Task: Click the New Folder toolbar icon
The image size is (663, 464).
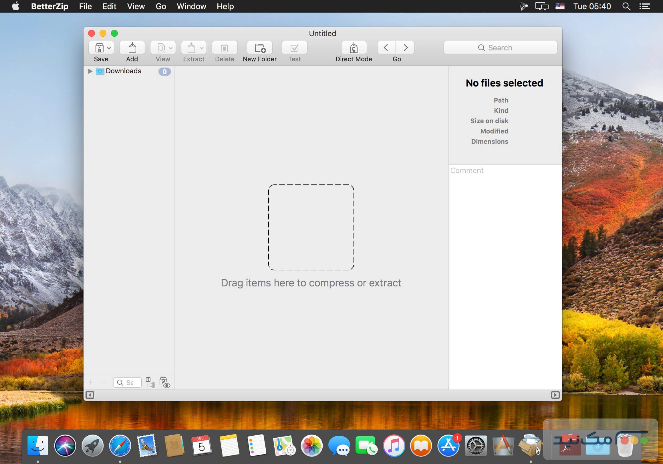Action: tap(260, 48)
